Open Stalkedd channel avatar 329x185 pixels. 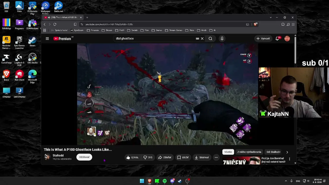(x=47, y=157)
